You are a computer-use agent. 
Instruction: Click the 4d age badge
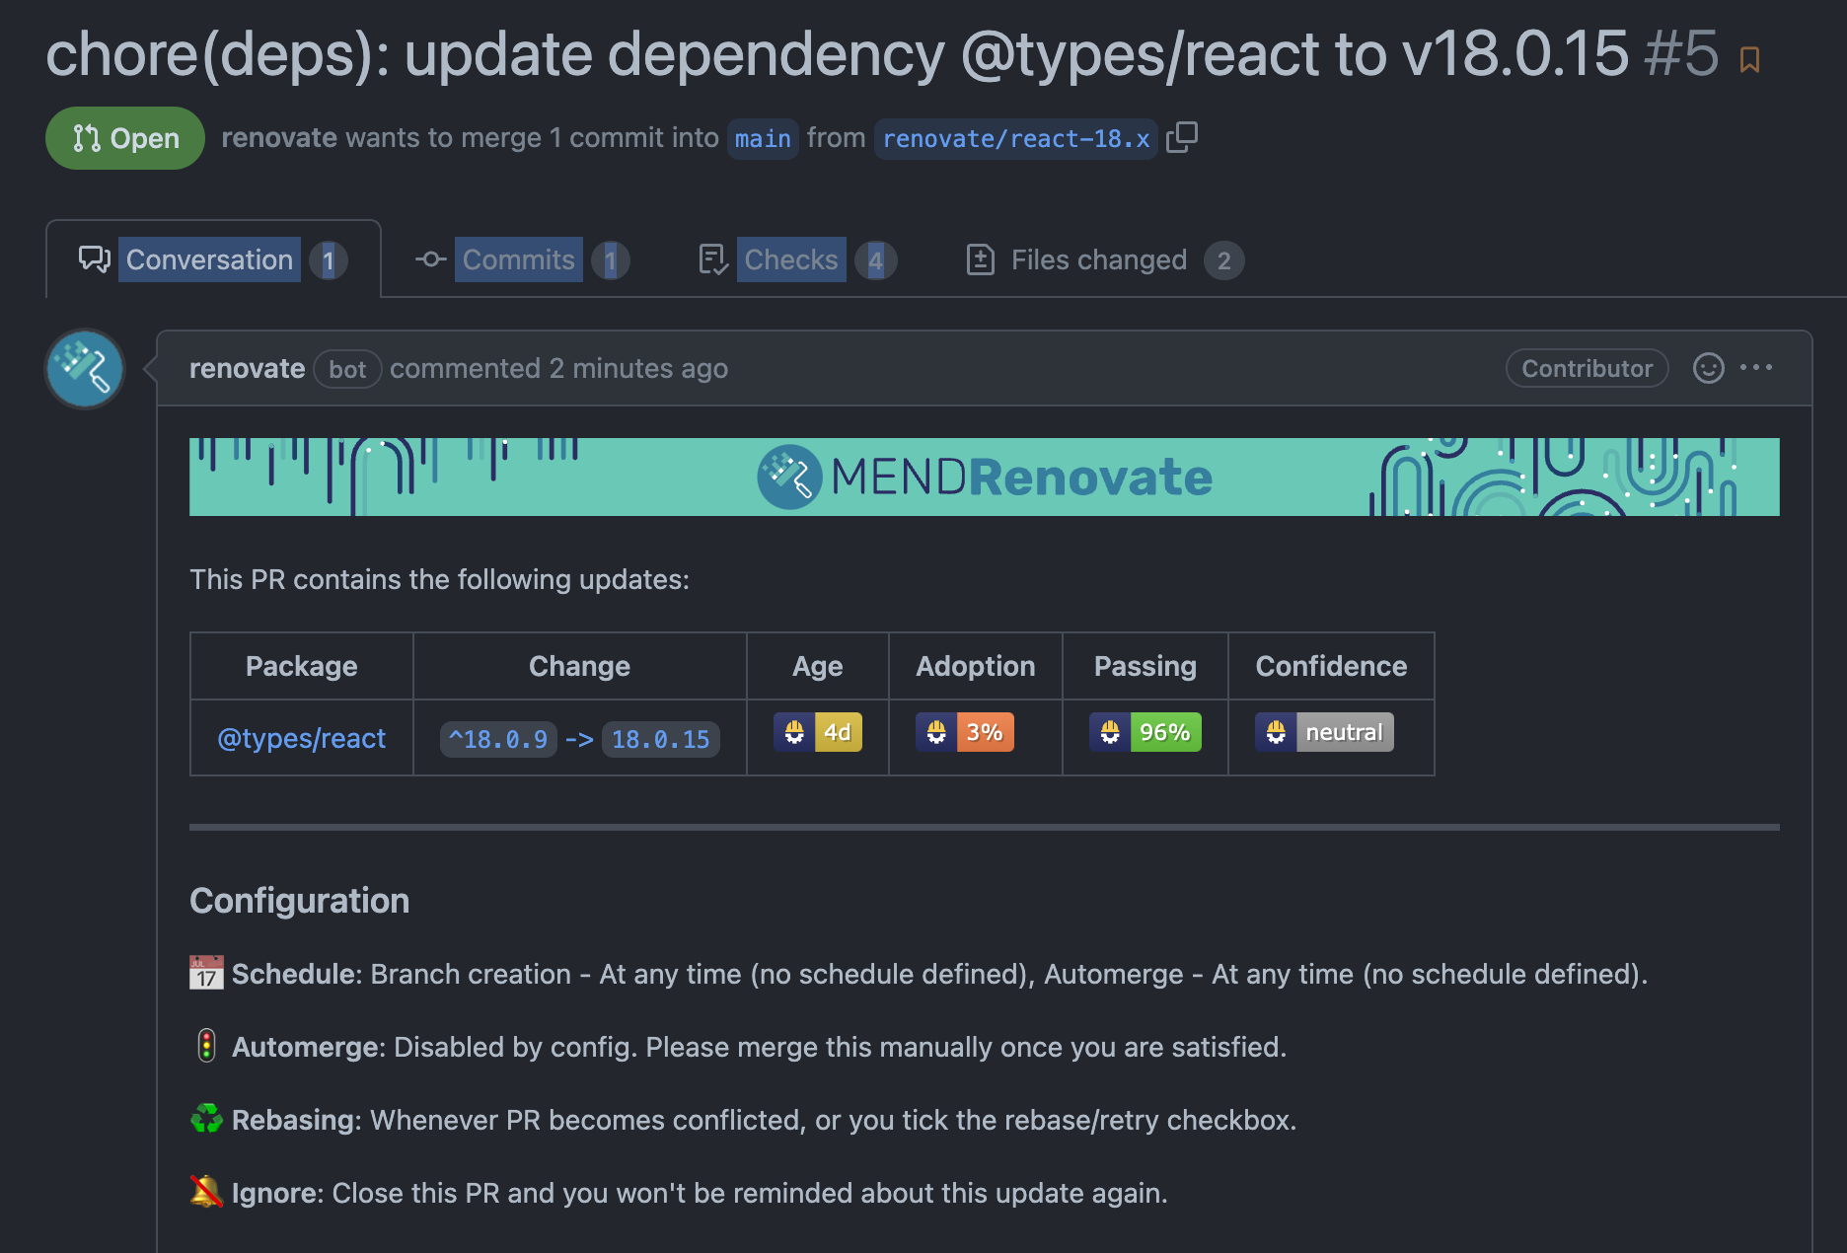(818, 732)
